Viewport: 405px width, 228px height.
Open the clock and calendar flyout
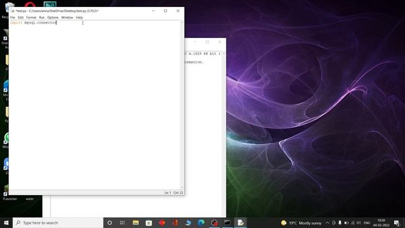381,222
